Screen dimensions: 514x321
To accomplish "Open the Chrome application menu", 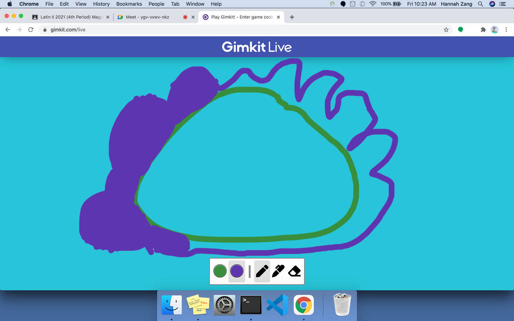I will (x=29, y=4).
